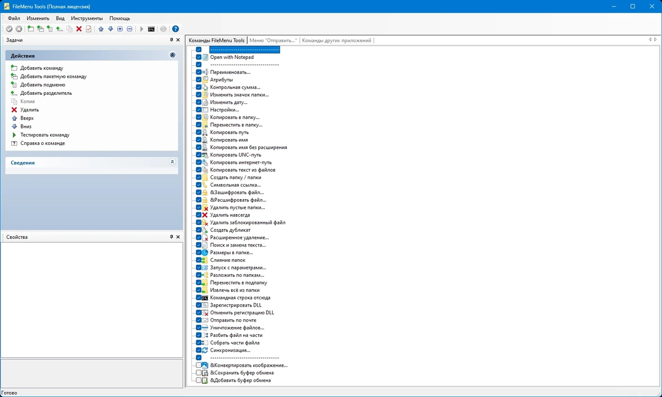Screen dimensions: 662x397
Task: Click the Вверх action link
Action: (27, 118)
